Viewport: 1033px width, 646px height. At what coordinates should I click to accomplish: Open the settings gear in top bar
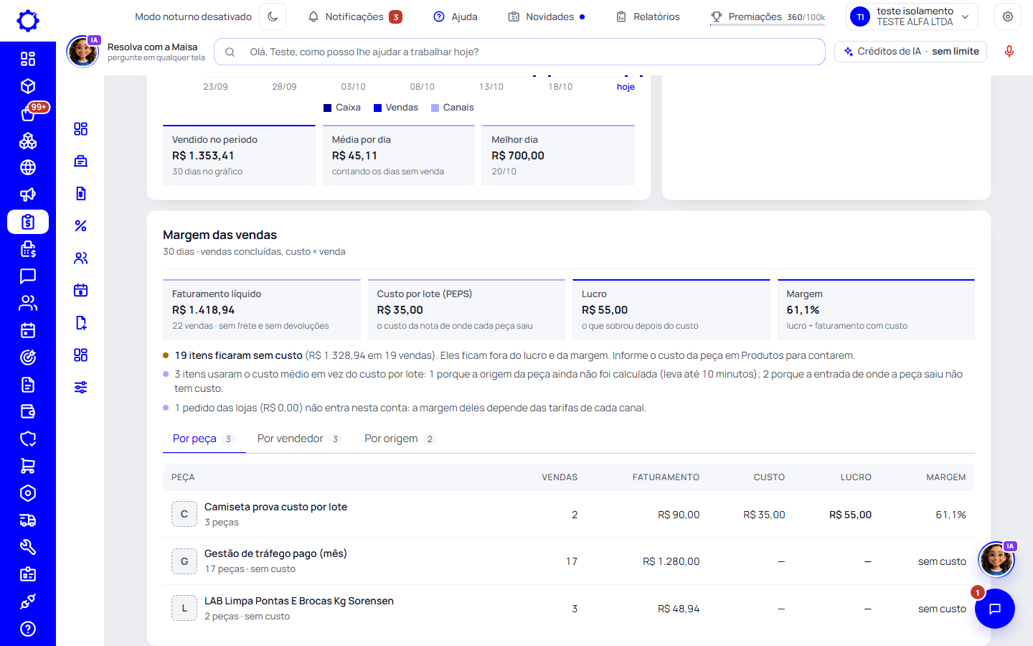coord(1008,17)
